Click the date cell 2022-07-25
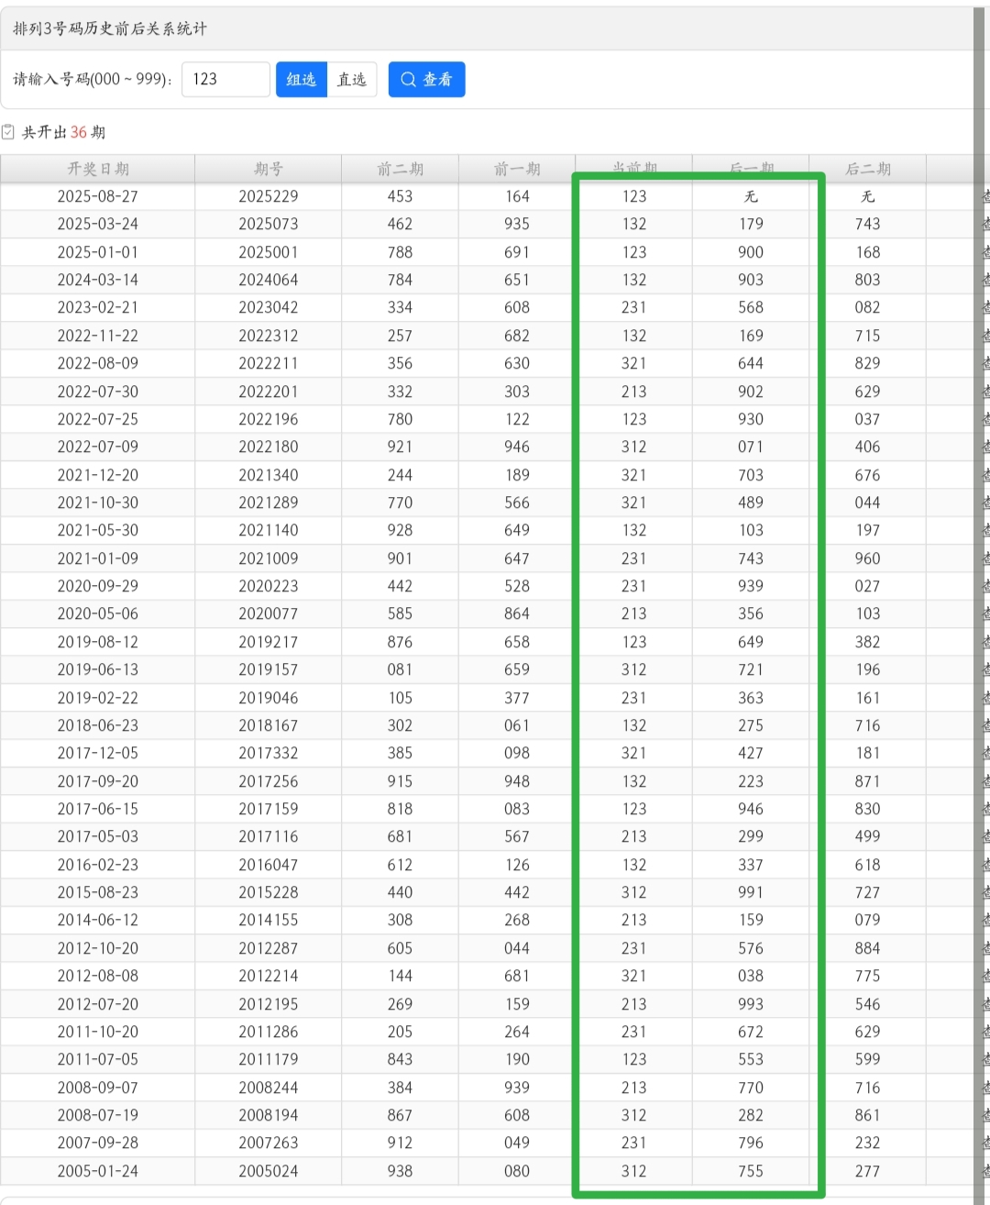990x1205 pixels. pyautogui.click(x=98, y=419)
